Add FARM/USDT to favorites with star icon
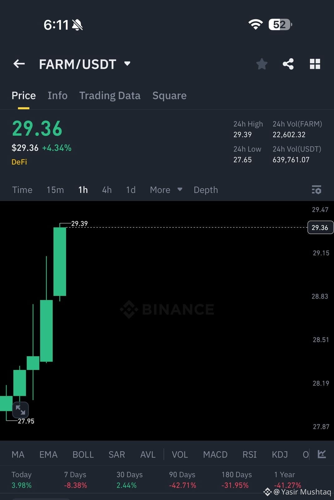Image resolution: width=334 pixels, height=500 pixels. [x=262, y=64]
